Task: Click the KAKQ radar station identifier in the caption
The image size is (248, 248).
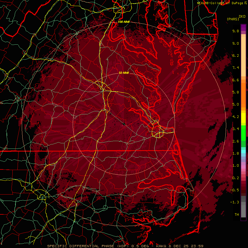Action: coord(161,246)
